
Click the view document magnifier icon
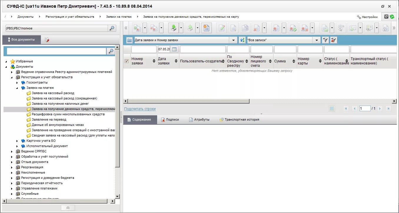tap(233, 28)
